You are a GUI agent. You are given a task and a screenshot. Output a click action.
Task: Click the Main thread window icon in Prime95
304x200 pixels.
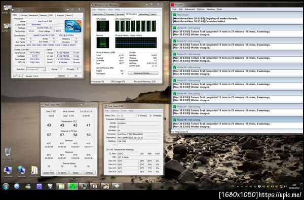pyautogui.click(x=174, y=15)
